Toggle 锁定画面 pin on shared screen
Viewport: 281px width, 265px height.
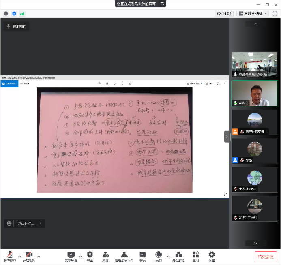tap(16, 26)
